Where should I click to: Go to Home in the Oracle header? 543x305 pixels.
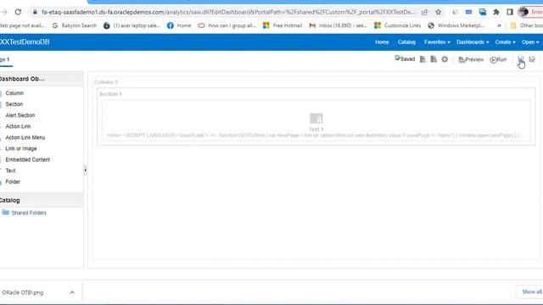(382, 42)
